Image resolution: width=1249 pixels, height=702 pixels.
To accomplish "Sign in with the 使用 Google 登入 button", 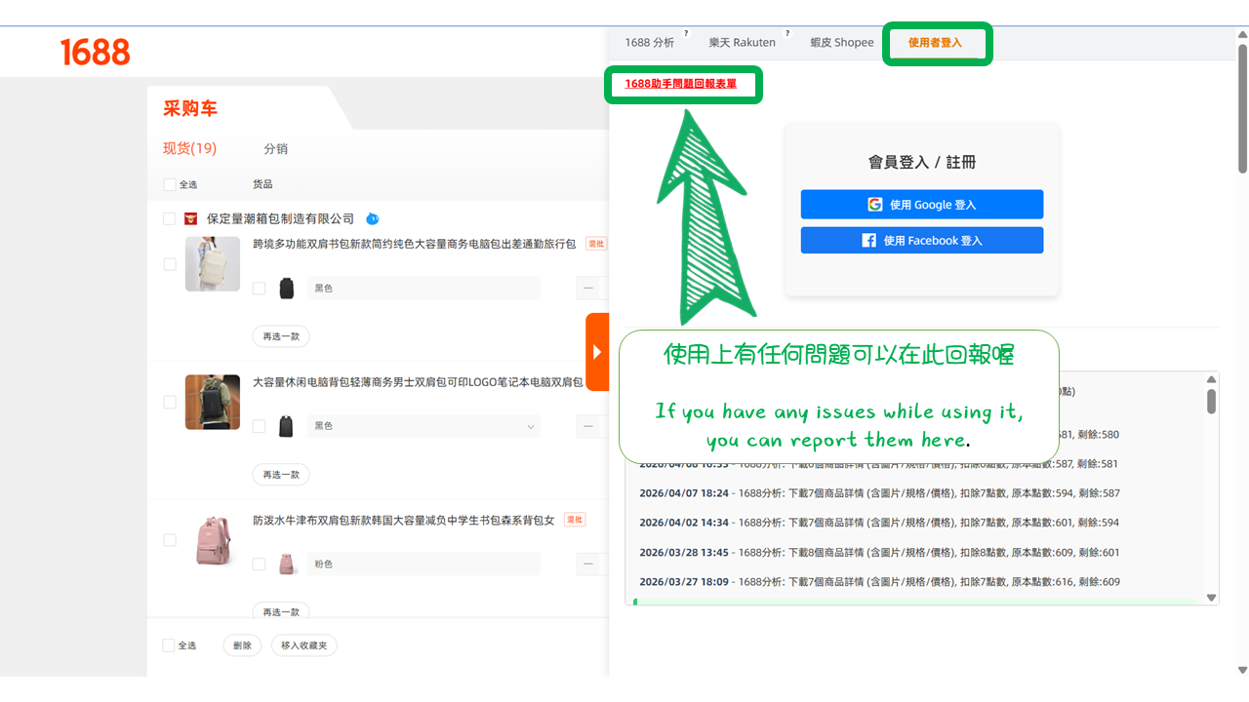I will coord(922,205).
